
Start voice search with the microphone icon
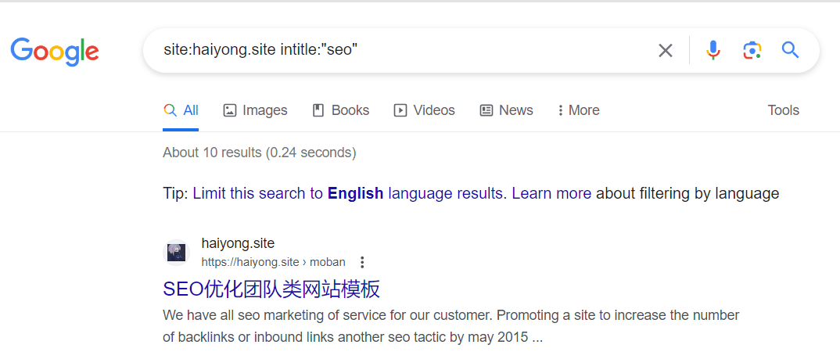[713, 51]
